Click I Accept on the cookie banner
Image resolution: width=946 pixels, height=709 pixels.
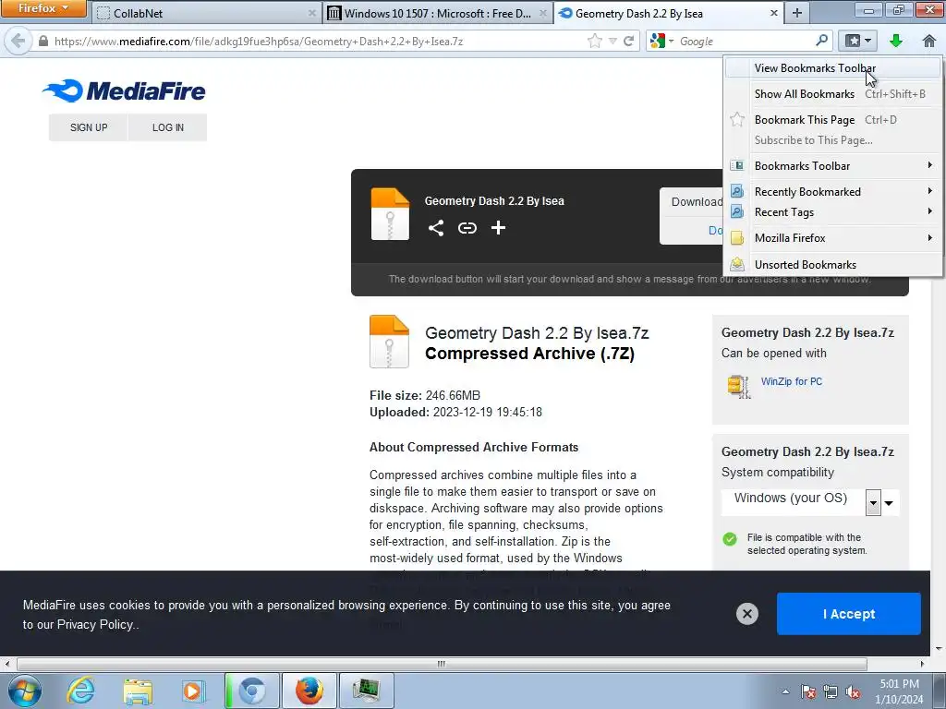tap(848, 614)
